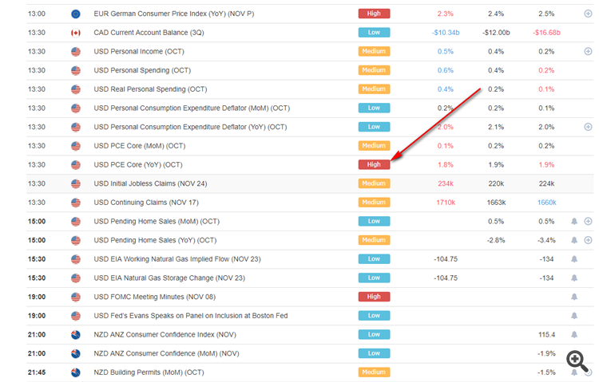
Task: Click bell icon for Fed's Evans speech
Action: tap(573, 316)
